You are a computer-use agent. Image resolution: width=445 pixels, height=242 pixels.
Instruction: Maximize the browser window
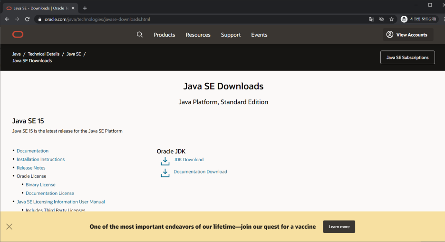click(x=430, y=5)
